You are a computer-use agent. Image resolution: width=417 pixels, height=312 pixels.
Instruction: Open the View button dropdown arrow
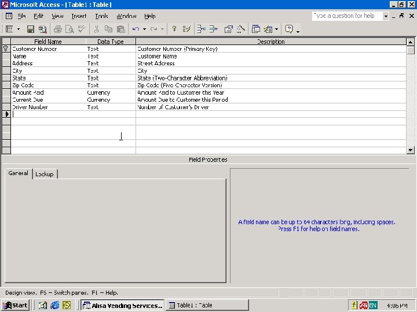click(19, 29)
